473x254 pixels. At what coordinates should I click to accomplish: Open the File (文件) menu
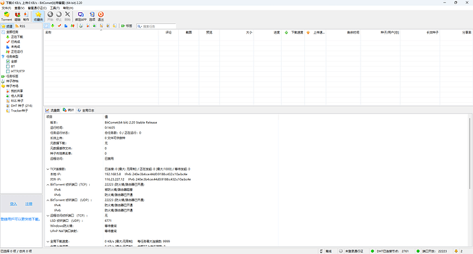click(6, 8)
